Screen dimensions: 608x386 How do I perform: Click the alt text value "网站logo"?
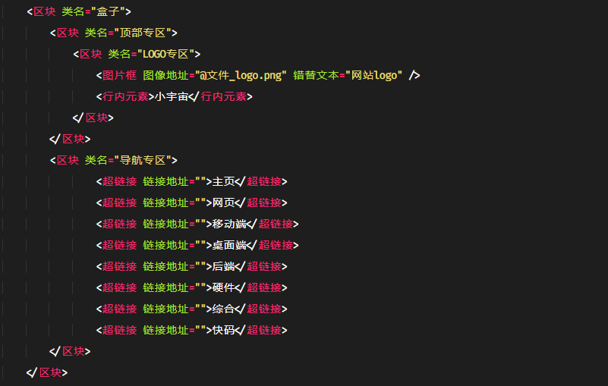point(374,76)
